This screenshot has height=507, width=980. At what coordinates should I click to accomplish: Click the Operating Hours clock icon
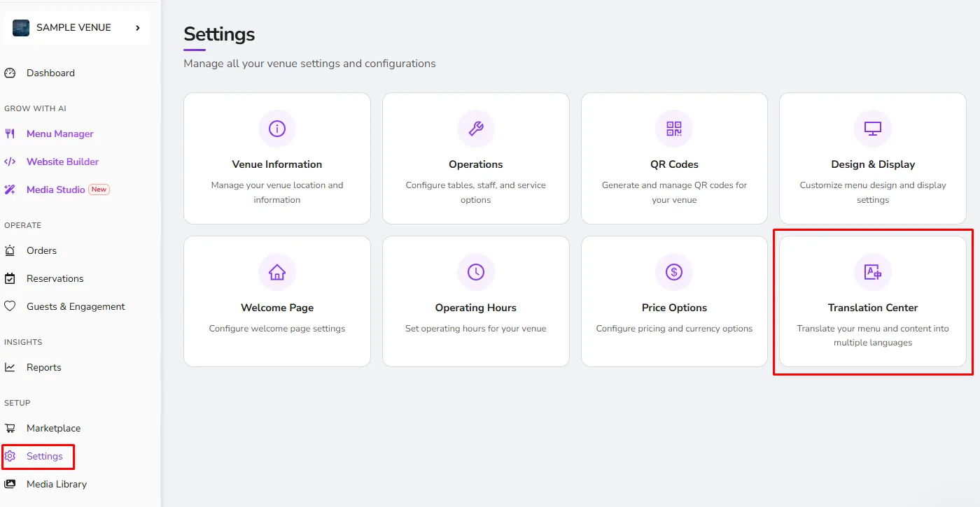click(x=476, y=272)
